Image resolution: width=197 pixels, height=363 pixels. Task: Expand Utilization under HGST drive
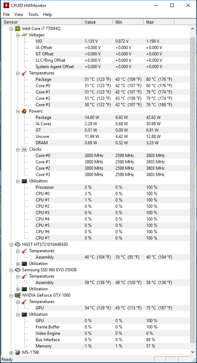pos(18,264)
